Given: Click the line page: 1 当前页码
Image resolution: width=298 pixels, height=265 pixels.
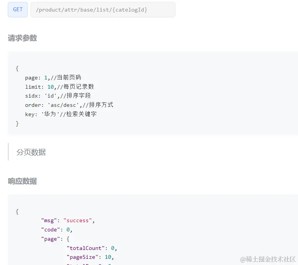Looking at the screenshot, I should 53,78.
